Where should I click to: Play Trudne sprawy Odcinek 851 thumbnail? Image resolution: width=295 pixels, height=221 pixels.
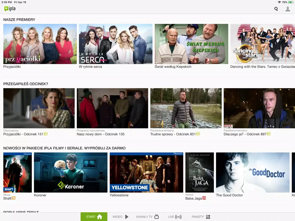click(186, 108)
